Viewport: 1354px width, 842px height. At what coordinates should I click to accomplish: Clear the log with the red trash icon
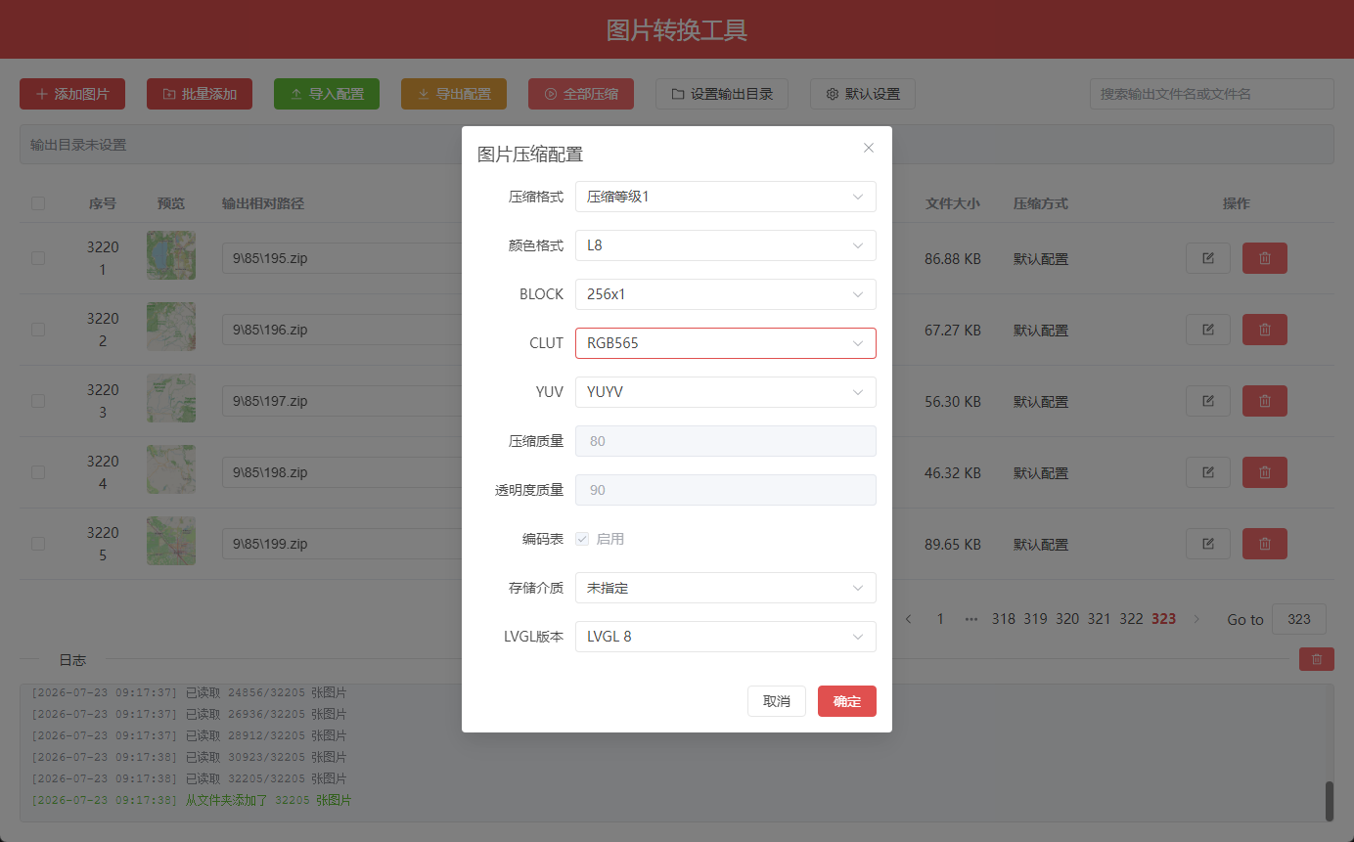pos(1317,659)
